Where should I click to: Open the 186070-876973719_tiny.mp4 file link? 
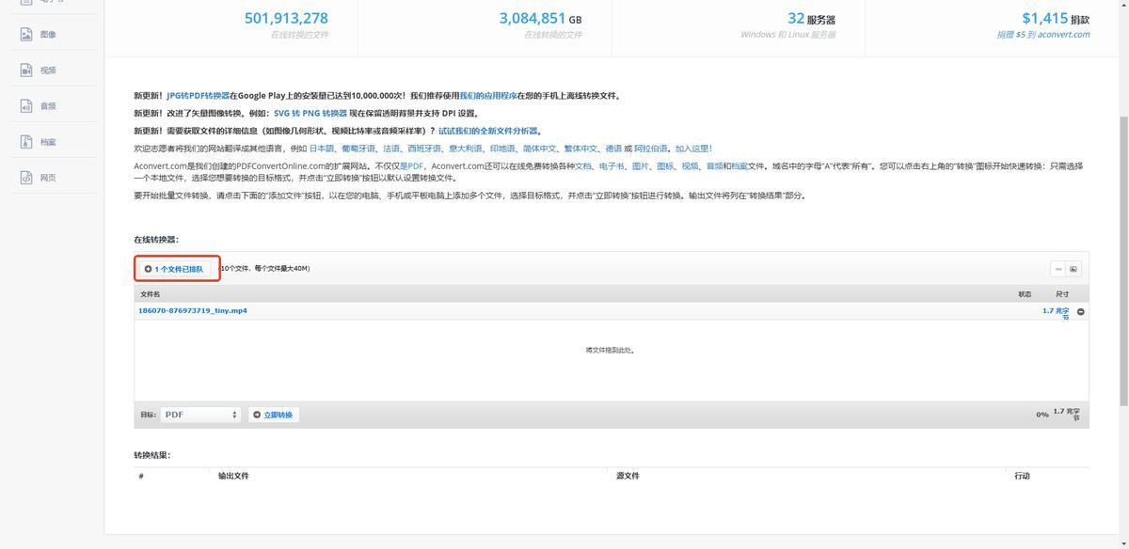[x=193, y=310]
